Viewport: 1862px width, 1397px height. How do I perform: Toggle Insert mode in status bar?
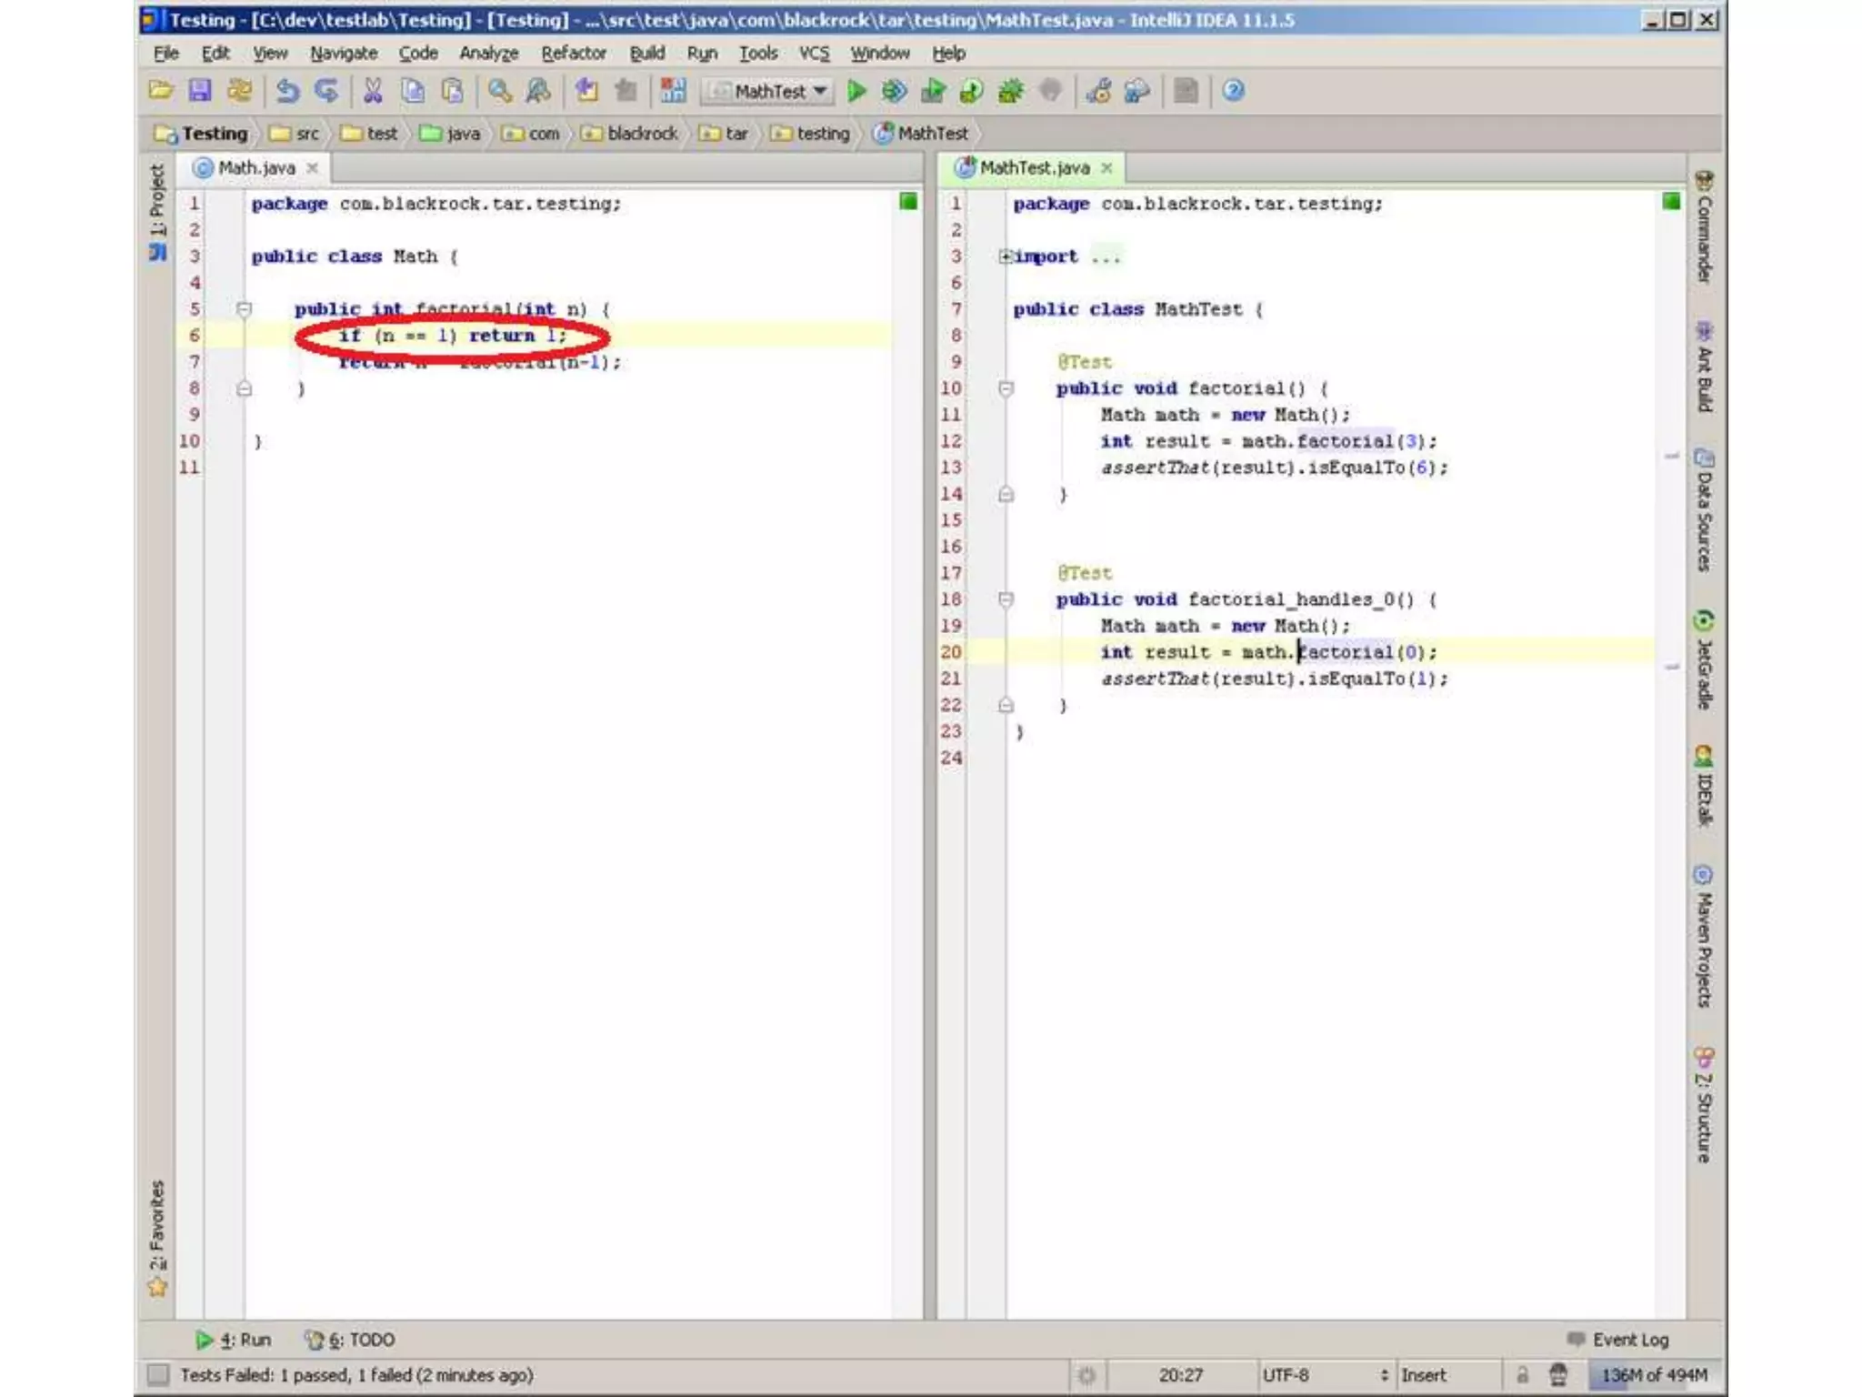click(1423, 1374)
